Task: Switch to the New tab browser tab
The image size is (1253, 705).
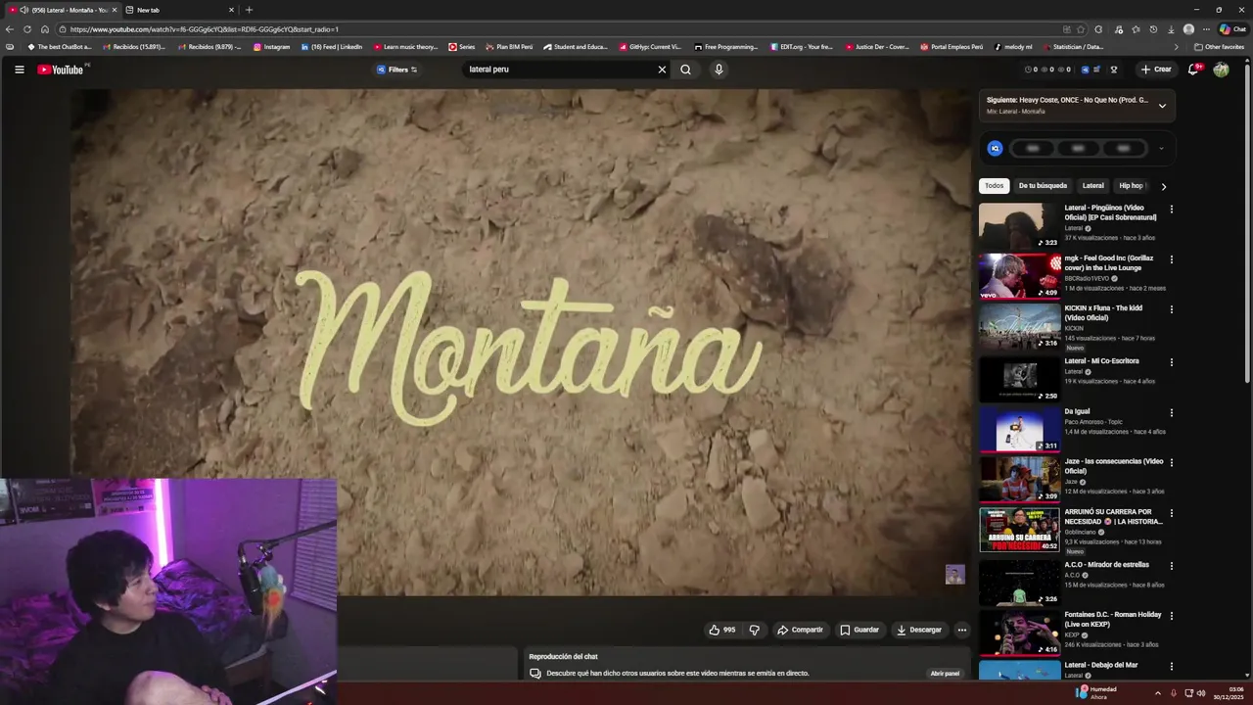Action: (x=181, y=10)
